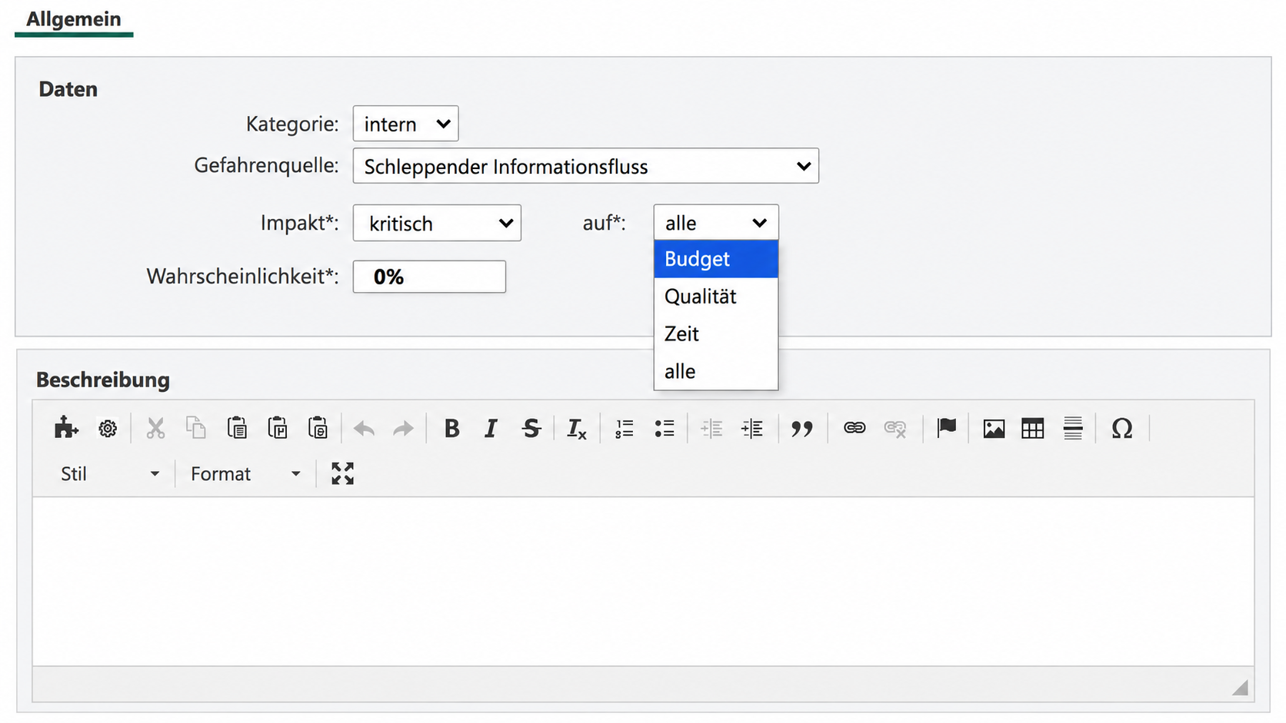The image size is (1286, 723).
Task: Insert an anchor with the flag icon
Action: click(x=947, y=427)
